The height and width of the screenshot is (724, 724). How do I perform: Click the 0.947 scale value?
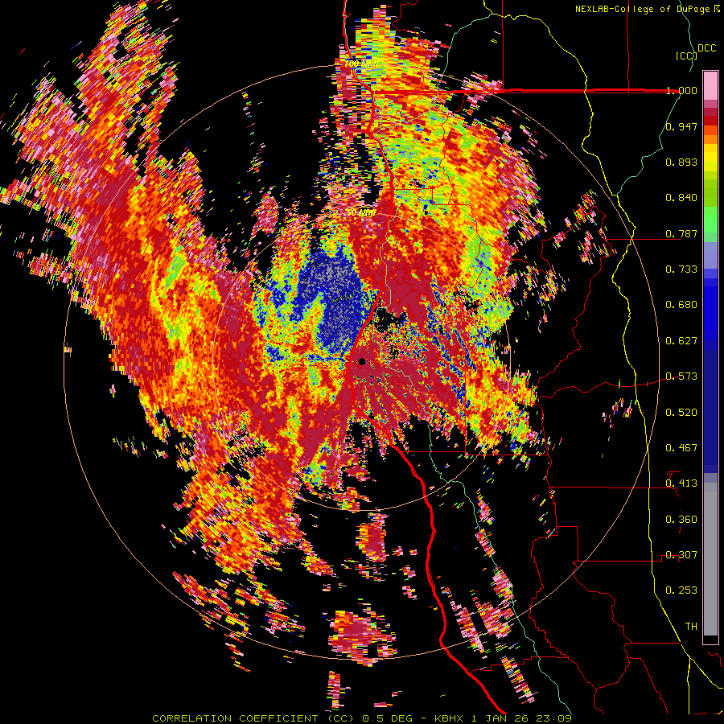click(x=681, y=126)
